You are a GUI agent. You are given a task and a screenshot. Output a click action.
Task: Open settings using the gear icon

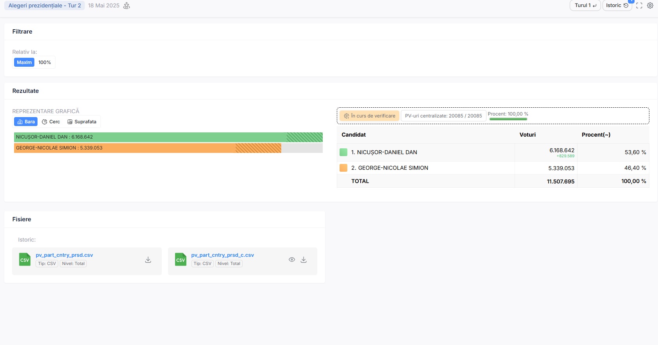[x=650, y=5]
